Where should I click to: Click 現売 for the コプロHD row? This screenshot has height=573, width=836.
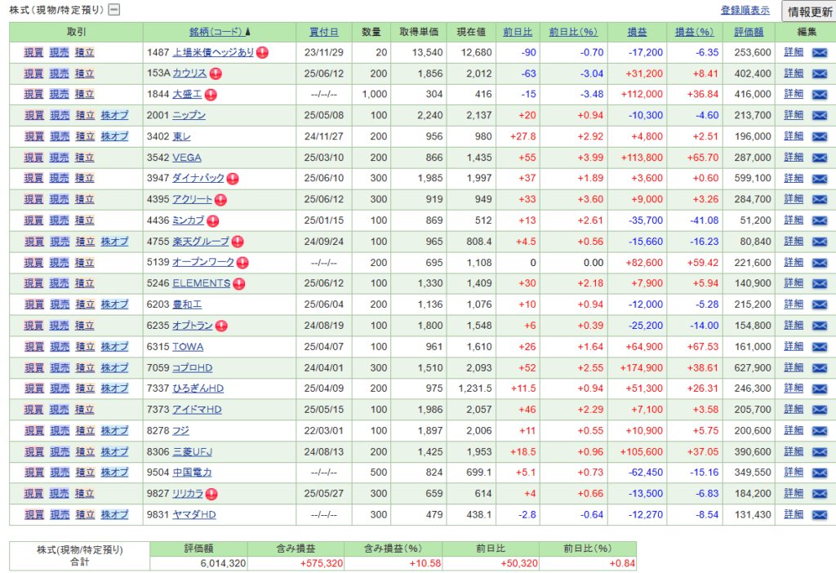coord(60,367)
